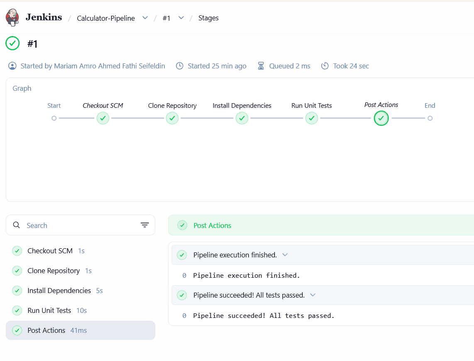
Task: Click the success icon beside Checkout SCM list row
Action: tap(17, 251)
